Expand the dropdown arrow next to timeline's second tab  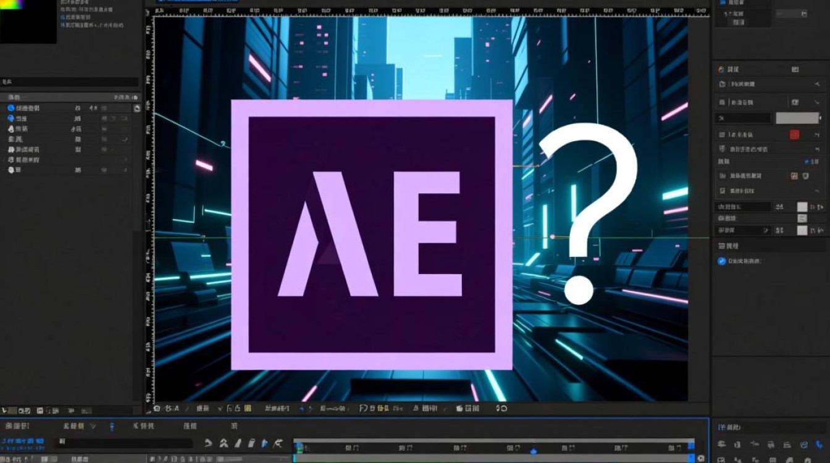pos(93,426)
